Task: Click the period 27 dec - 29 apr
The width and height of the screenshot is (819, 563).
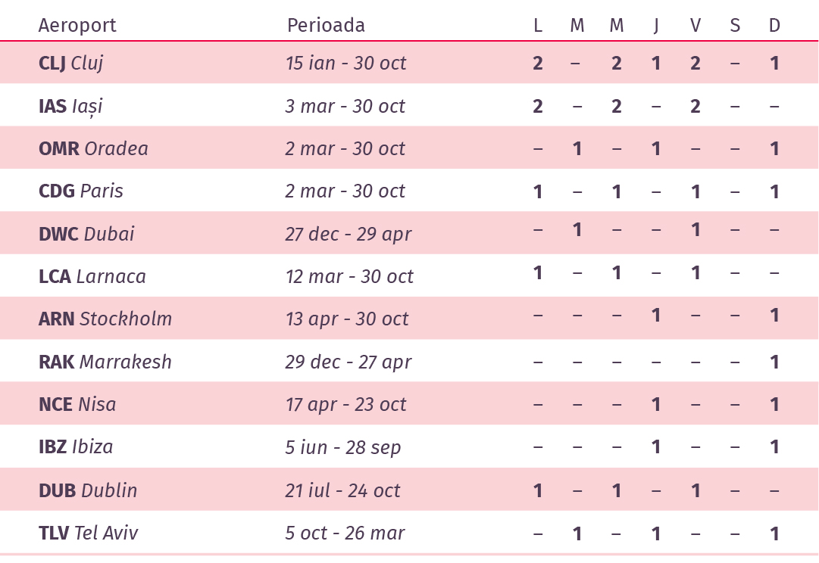Action: click(349, 235)
